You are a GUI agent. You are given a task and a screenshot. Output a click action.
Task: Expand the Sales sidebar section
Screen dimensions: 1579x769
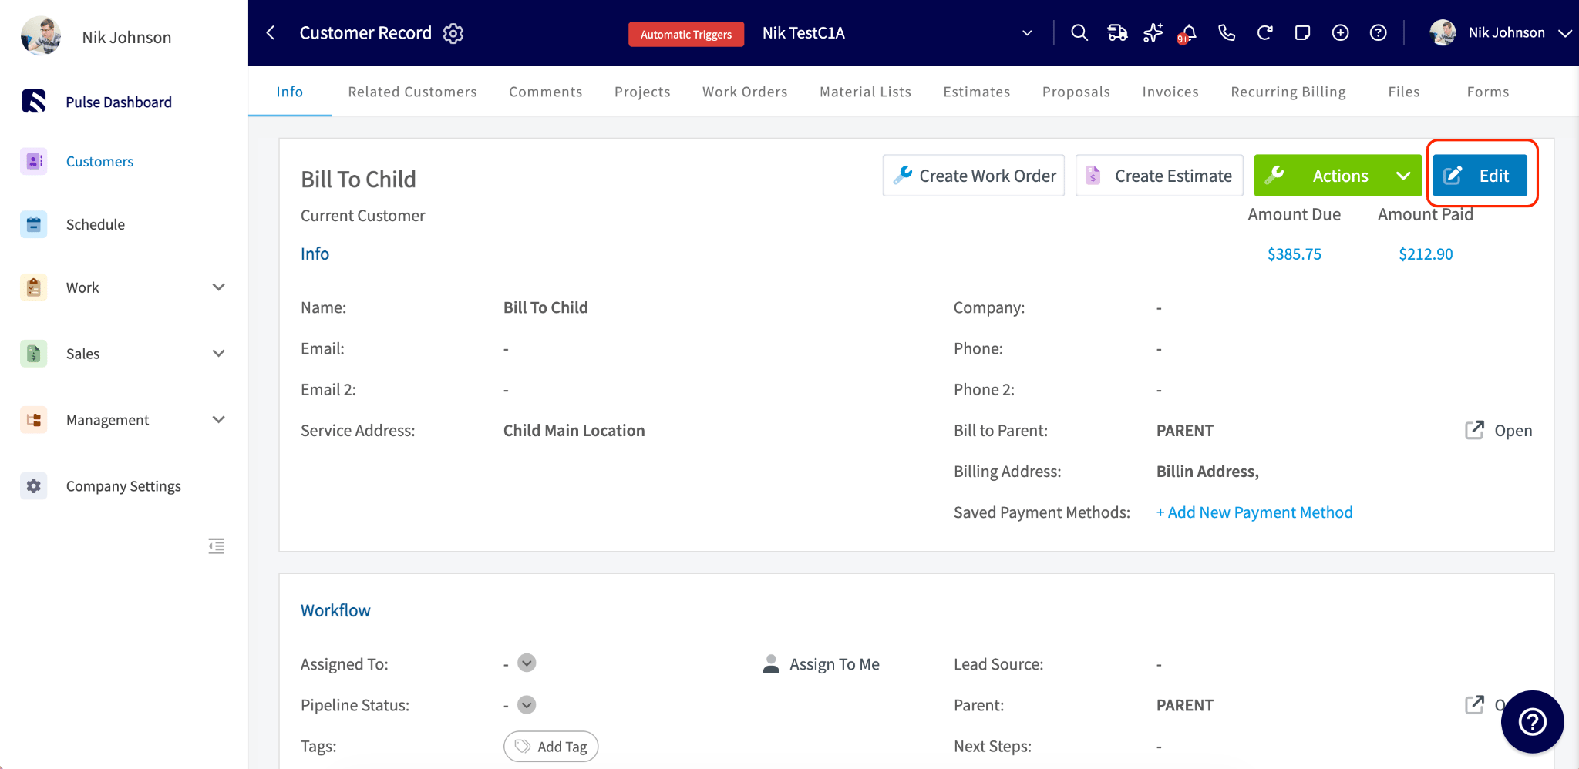coord(219,354)
